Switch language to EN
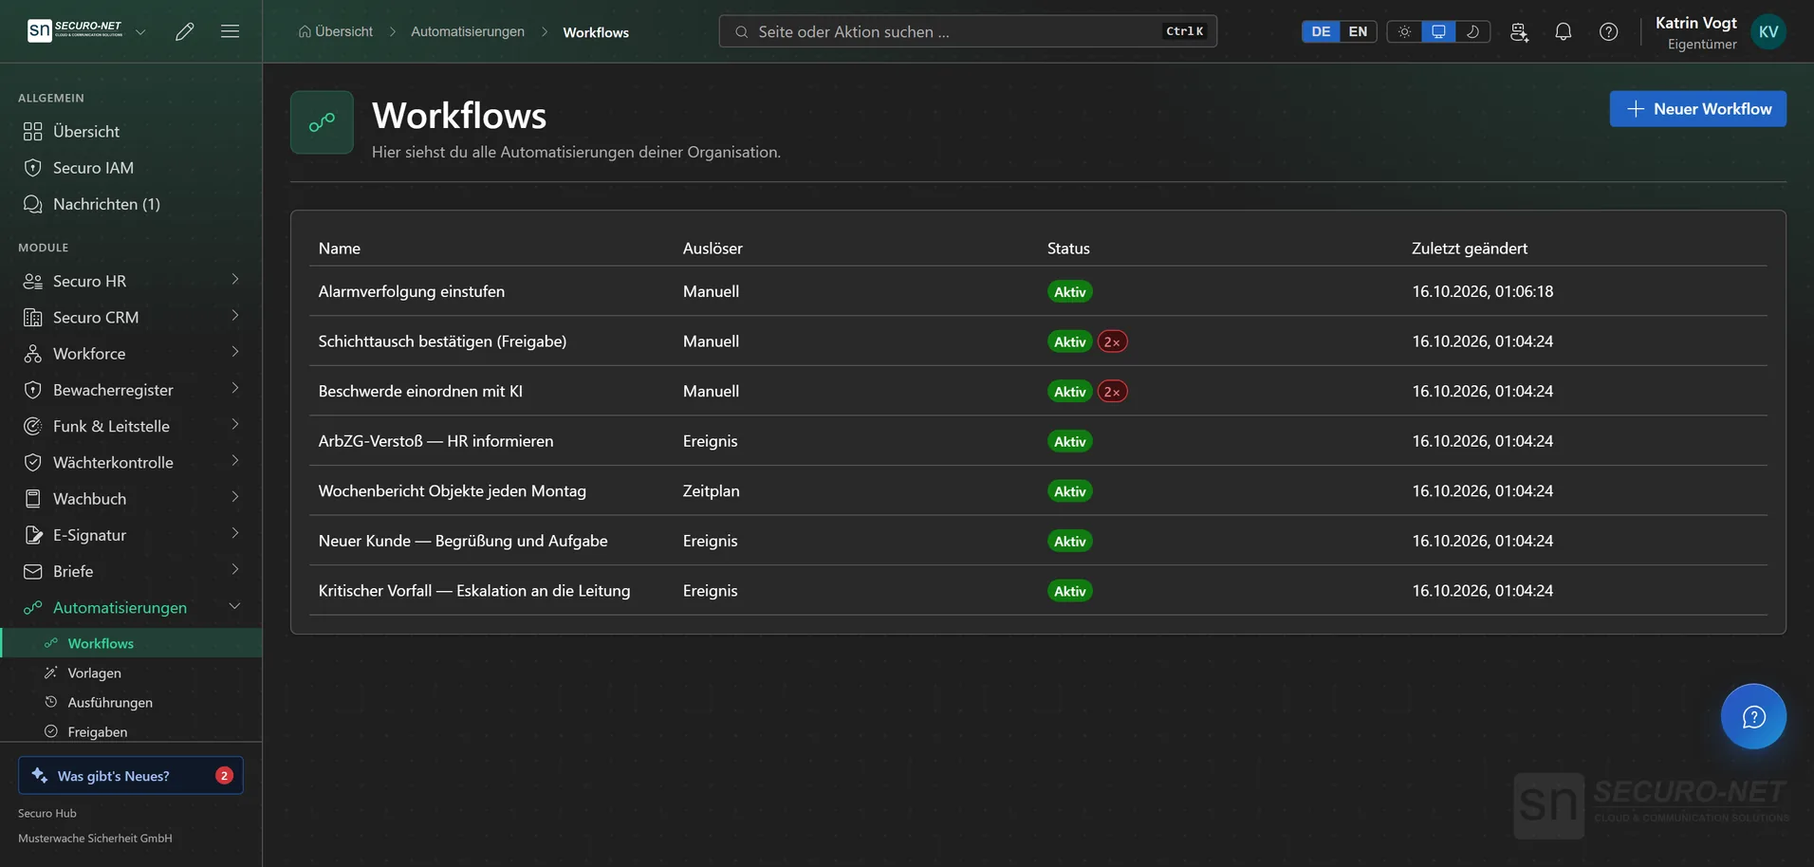The height and width of the screenshot is (867, 1814). point(1358,31)
